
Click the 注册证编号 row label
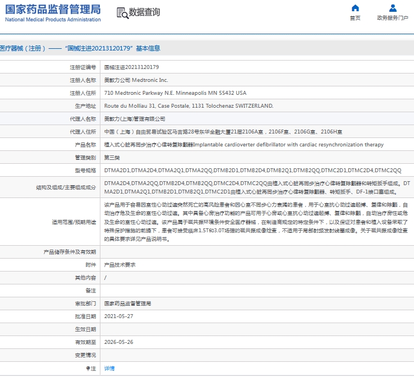point(83,67)
